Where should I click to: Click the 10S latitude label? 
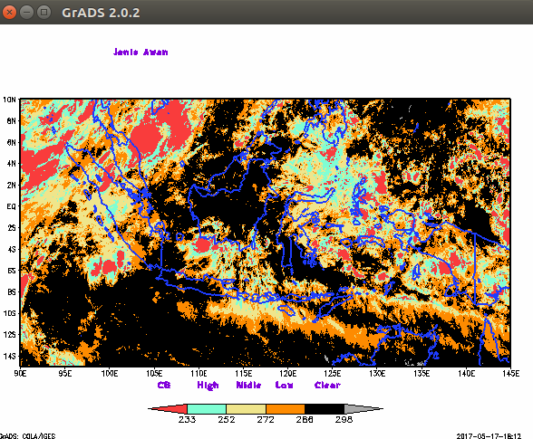tap(9, 313)
